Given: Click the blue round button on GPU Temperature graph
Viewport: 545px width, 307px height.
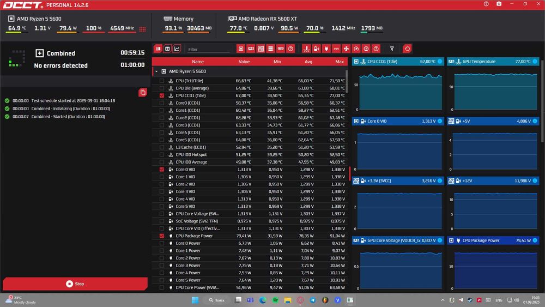Looking at the screenshot, I should click(x=535, y=62).
